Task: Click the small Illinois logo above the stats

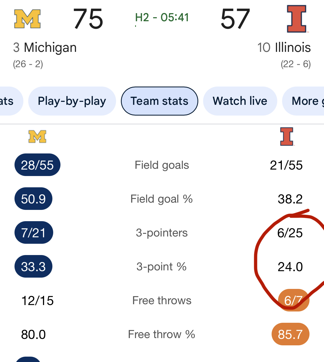Action: [287, 137]
